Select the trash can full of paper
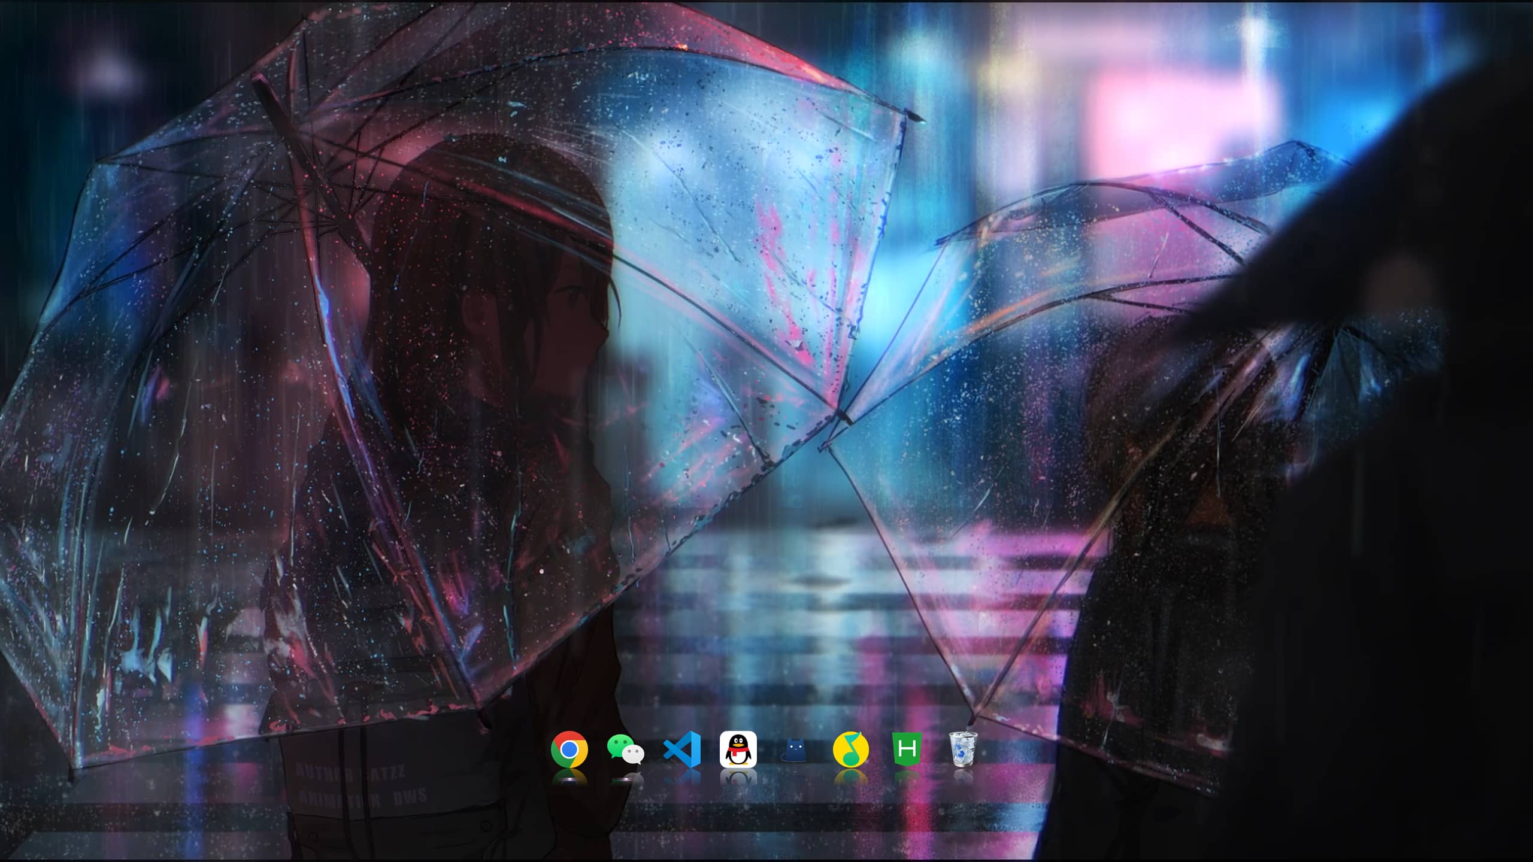 click(963, 749)
